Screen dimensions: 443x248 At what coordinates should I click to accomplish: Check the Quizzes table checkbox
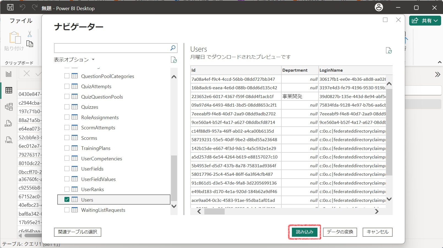67,107
